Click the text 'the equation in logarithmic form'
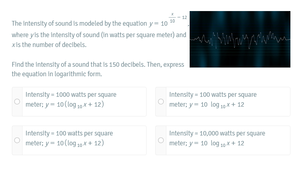This screenshot has width=307, height=169. click(x=57, y=74)
